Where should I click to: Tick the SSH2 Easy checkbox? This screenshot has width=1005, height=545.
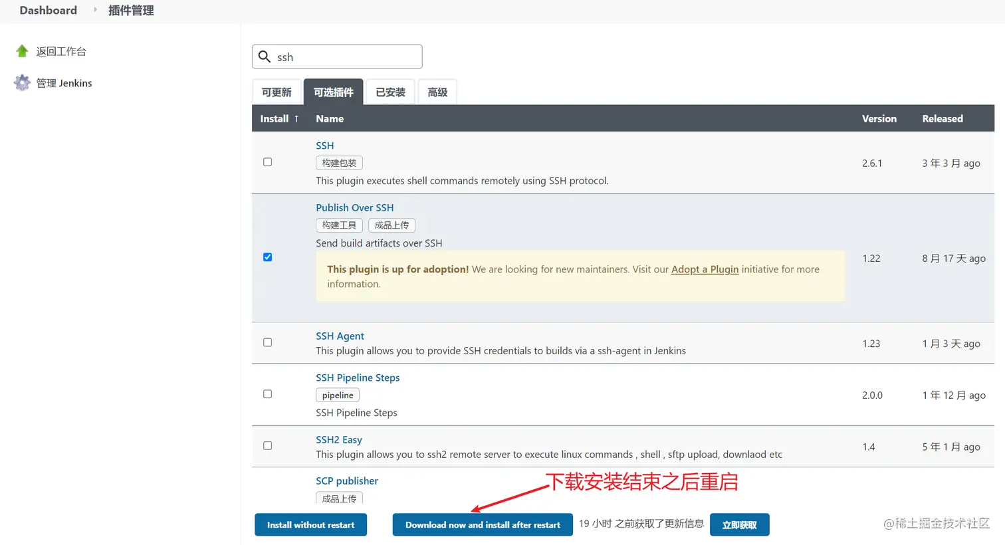(267, 446)
